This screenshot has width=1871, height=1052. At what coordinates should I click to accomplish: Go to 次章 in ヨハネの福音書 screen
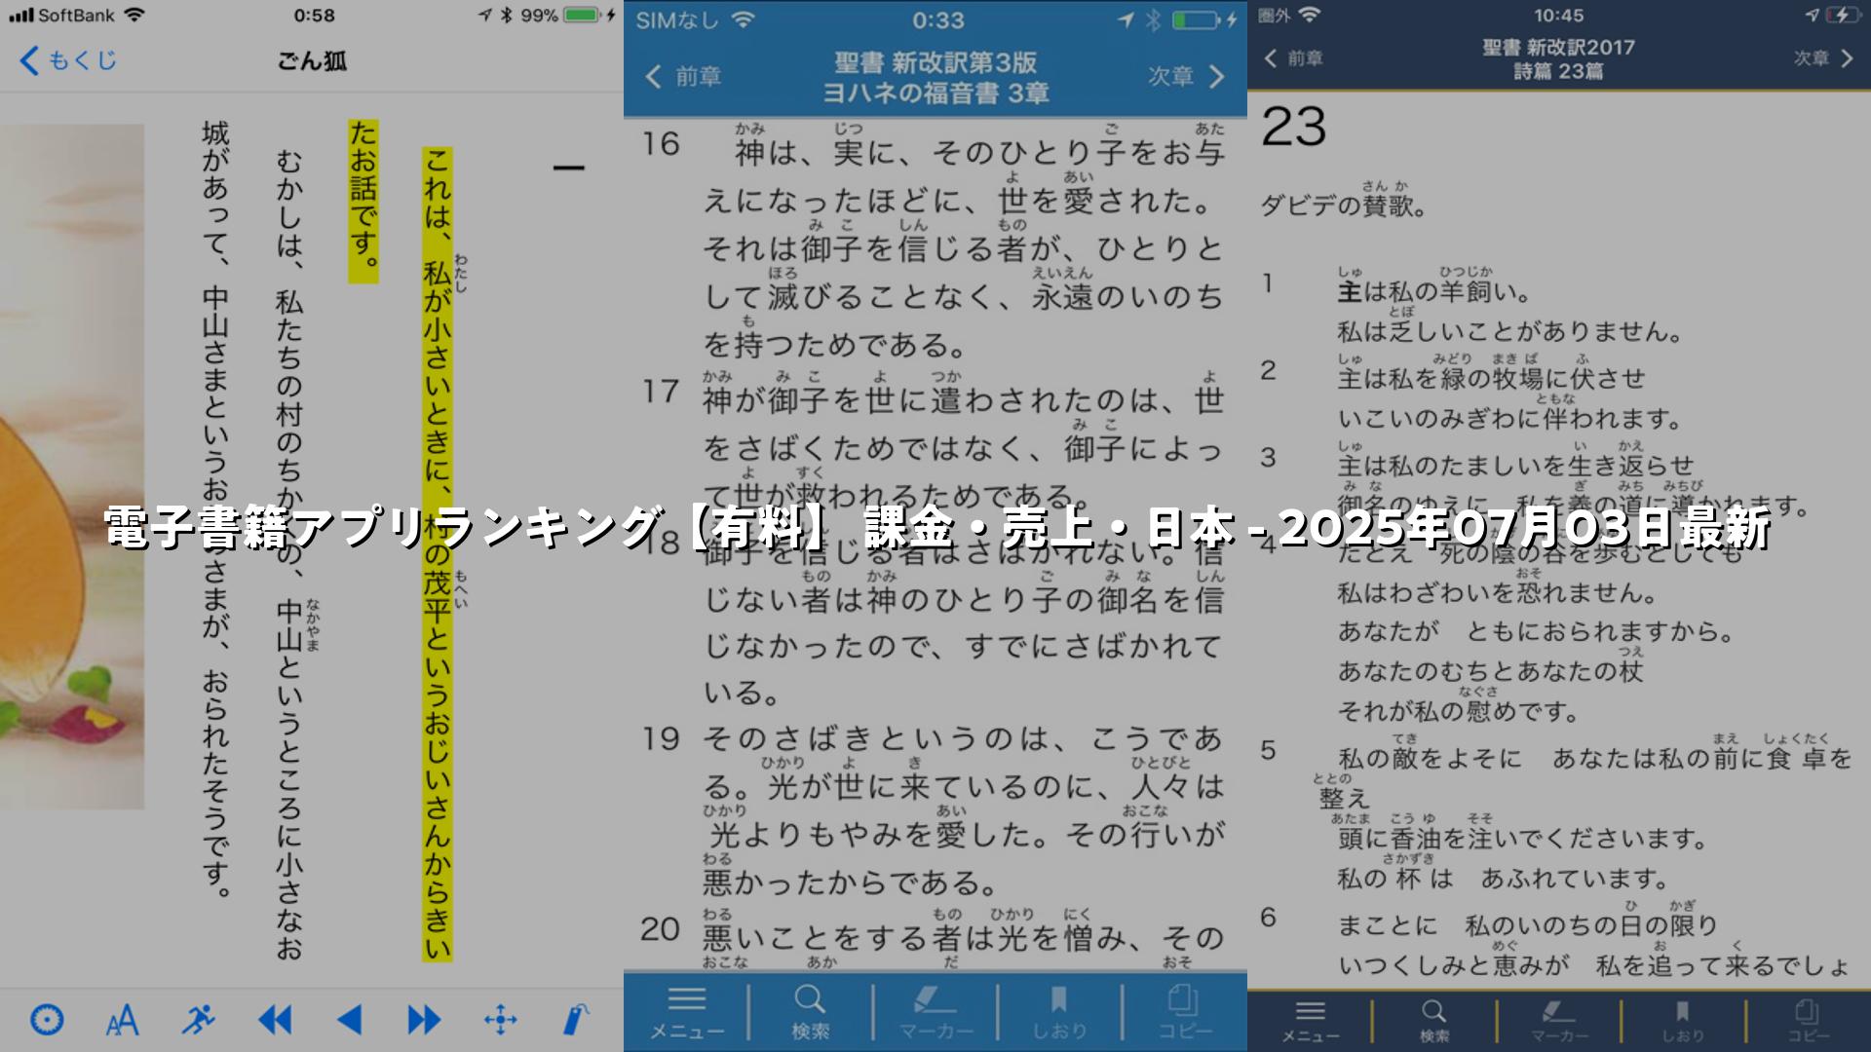(x=1186, y=76)
